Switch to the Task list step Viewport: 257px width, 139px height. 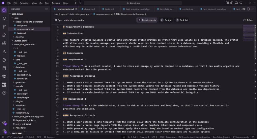tap(182, 20)
